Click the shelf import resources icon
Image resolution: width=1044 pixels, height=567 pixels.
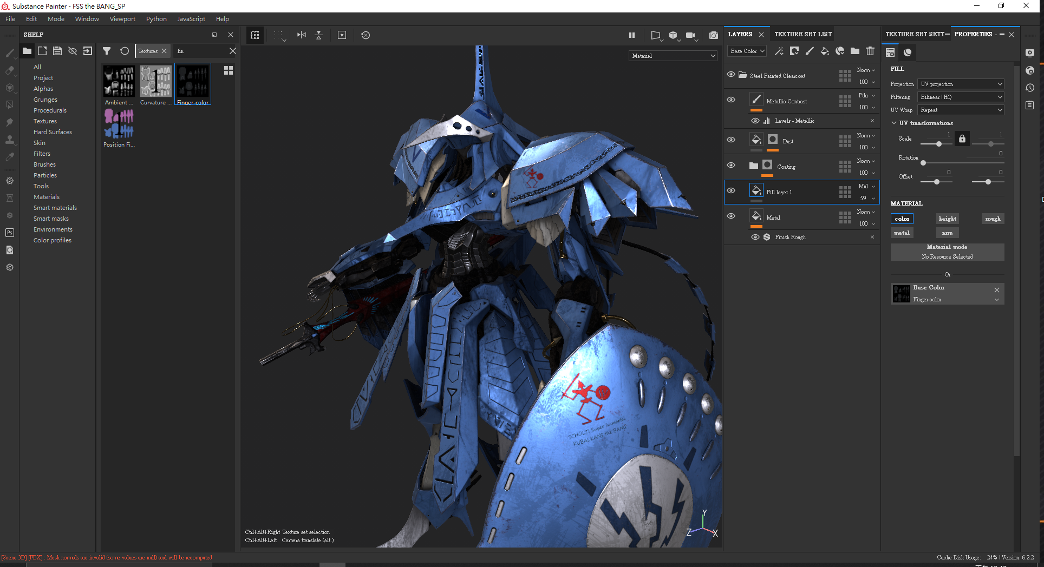tap(88, 51)
